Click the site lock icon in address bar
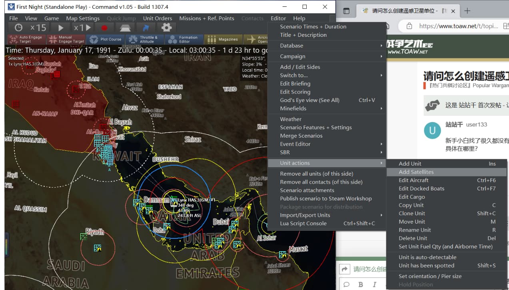 409,26
